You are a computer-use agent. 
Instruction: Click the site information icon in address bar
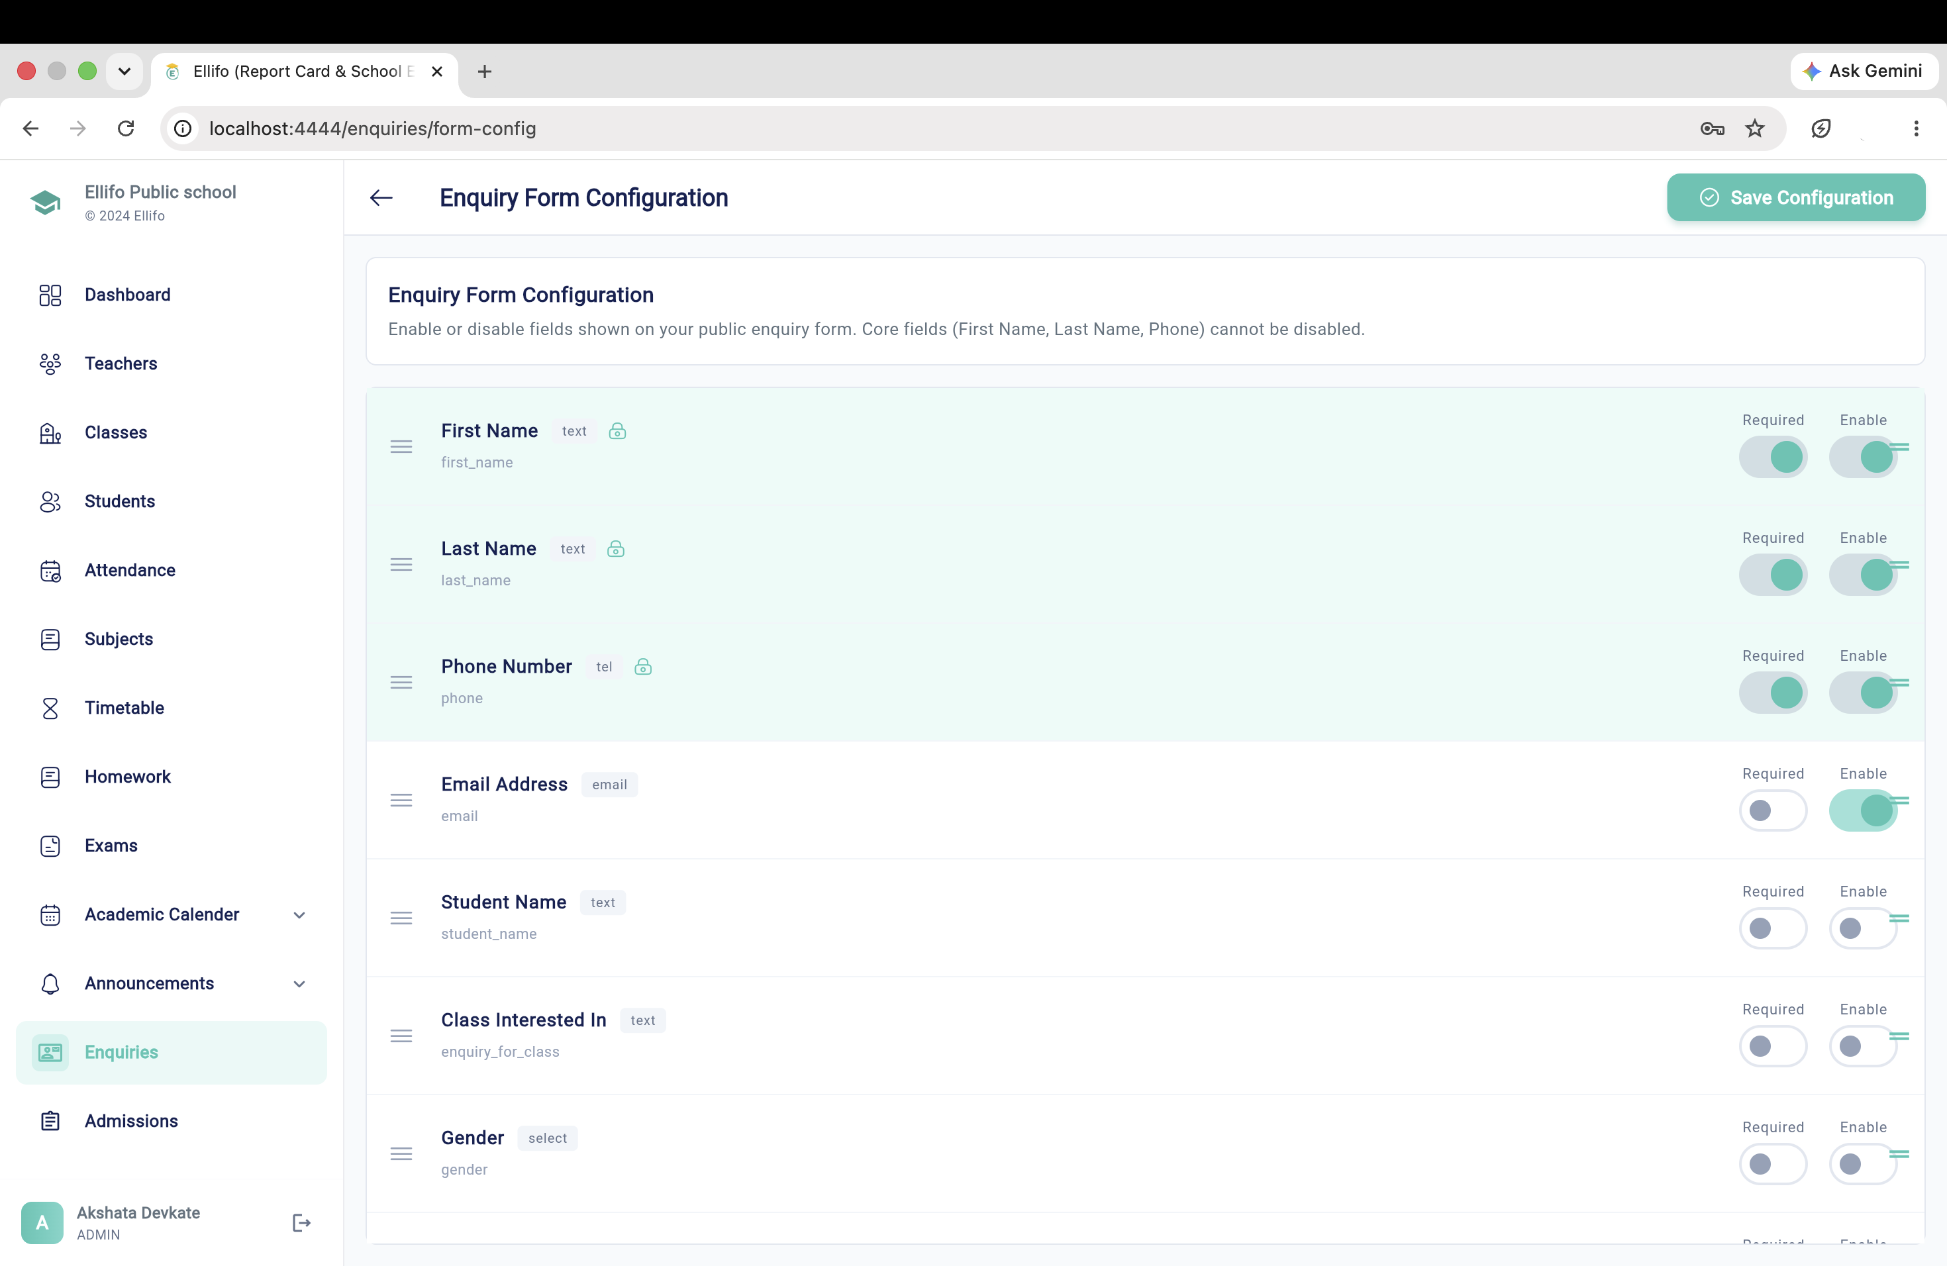click(183, 128)
